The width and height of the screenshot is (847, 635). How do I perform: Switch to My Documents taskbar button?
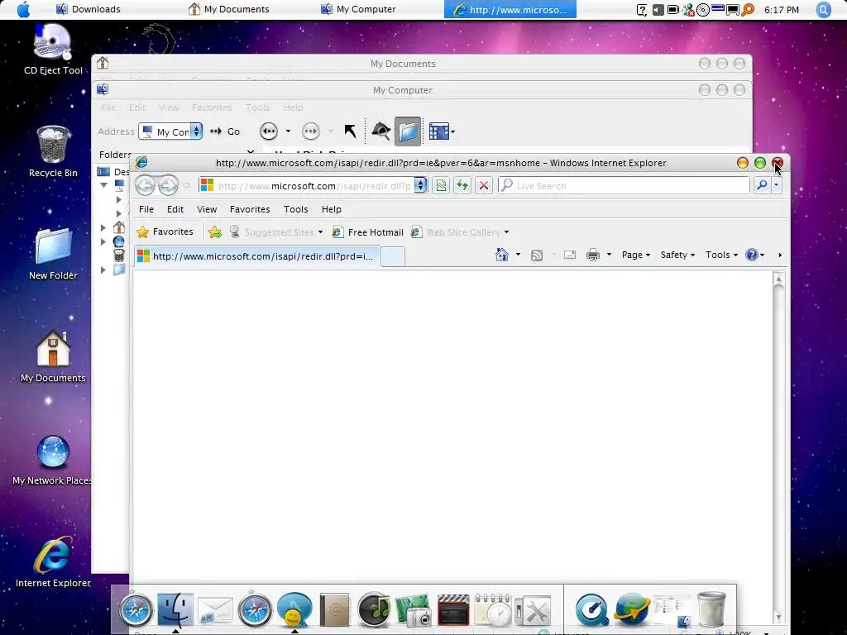point(228,9)
